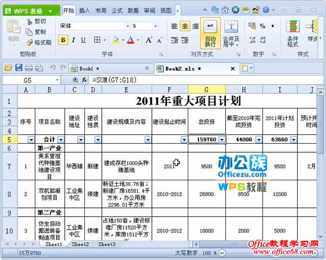Open the fill color dropdown arrow
This screenshot has width=326, height=260.
[123, 40]
